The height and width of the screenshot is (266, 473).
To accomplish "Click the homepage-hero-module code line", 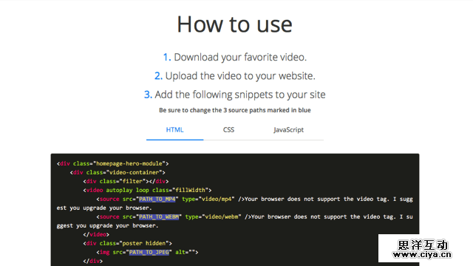I will pos(112,163).
